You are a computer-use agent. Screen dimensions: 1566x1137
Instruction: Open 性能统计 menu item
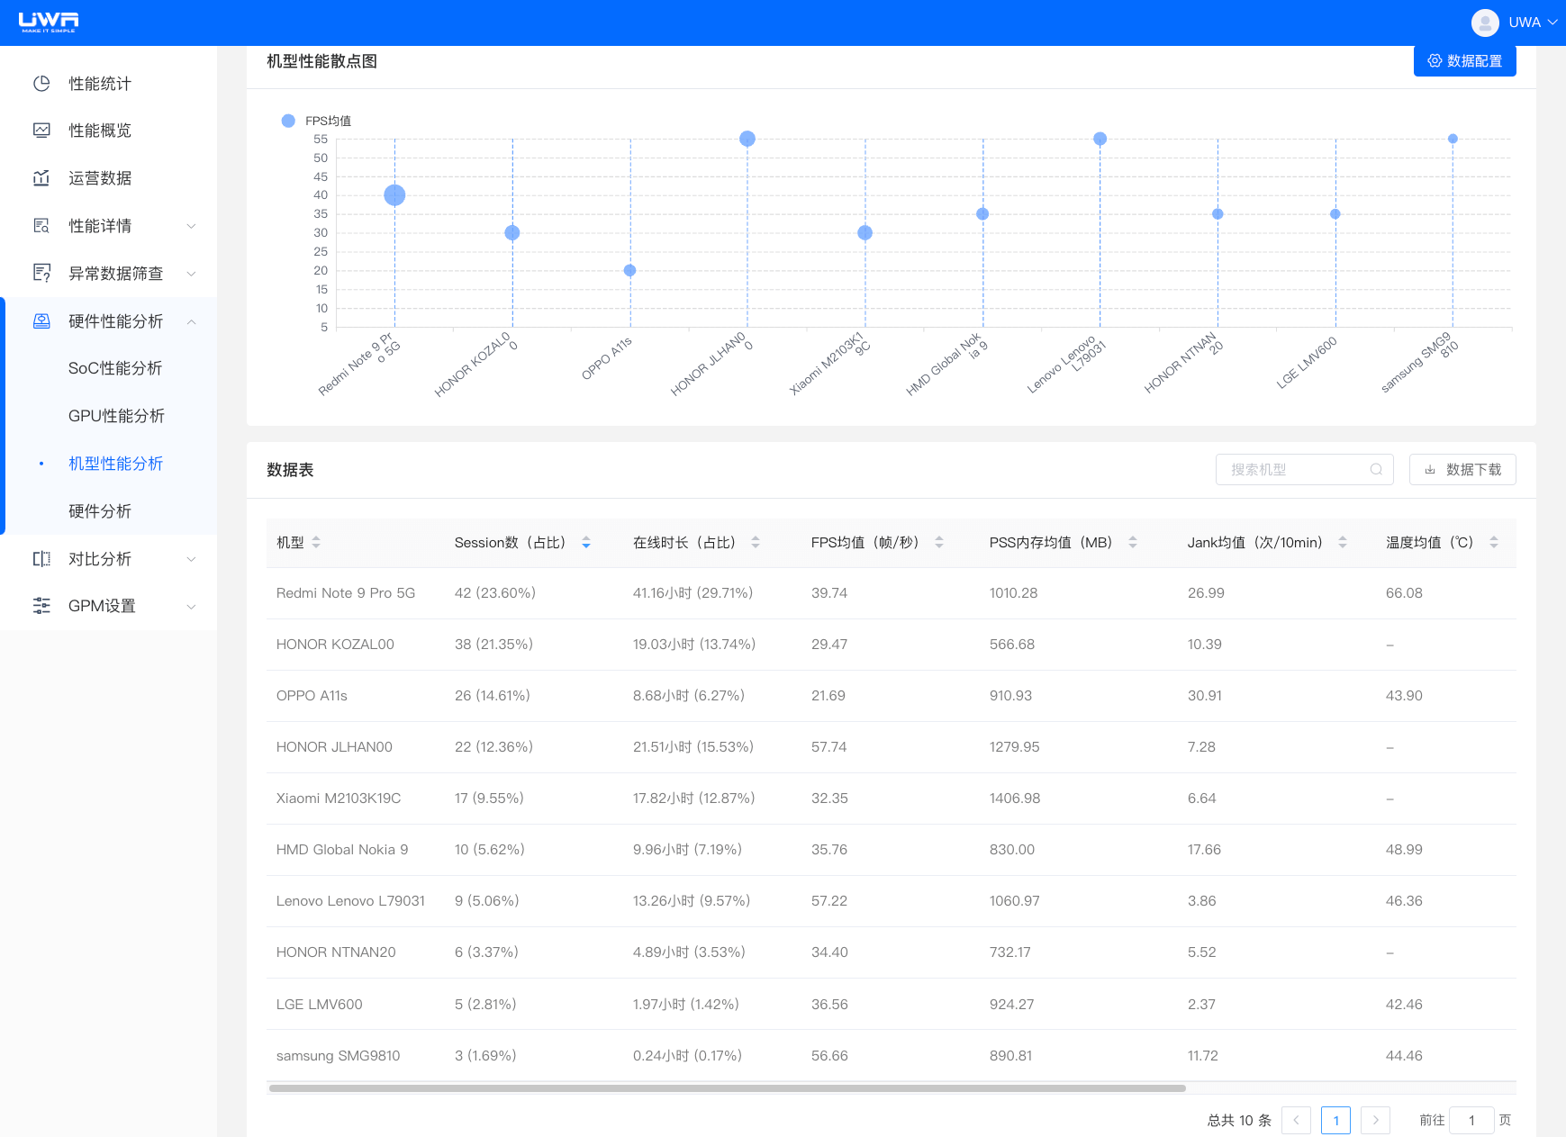[x=109, y=84]
